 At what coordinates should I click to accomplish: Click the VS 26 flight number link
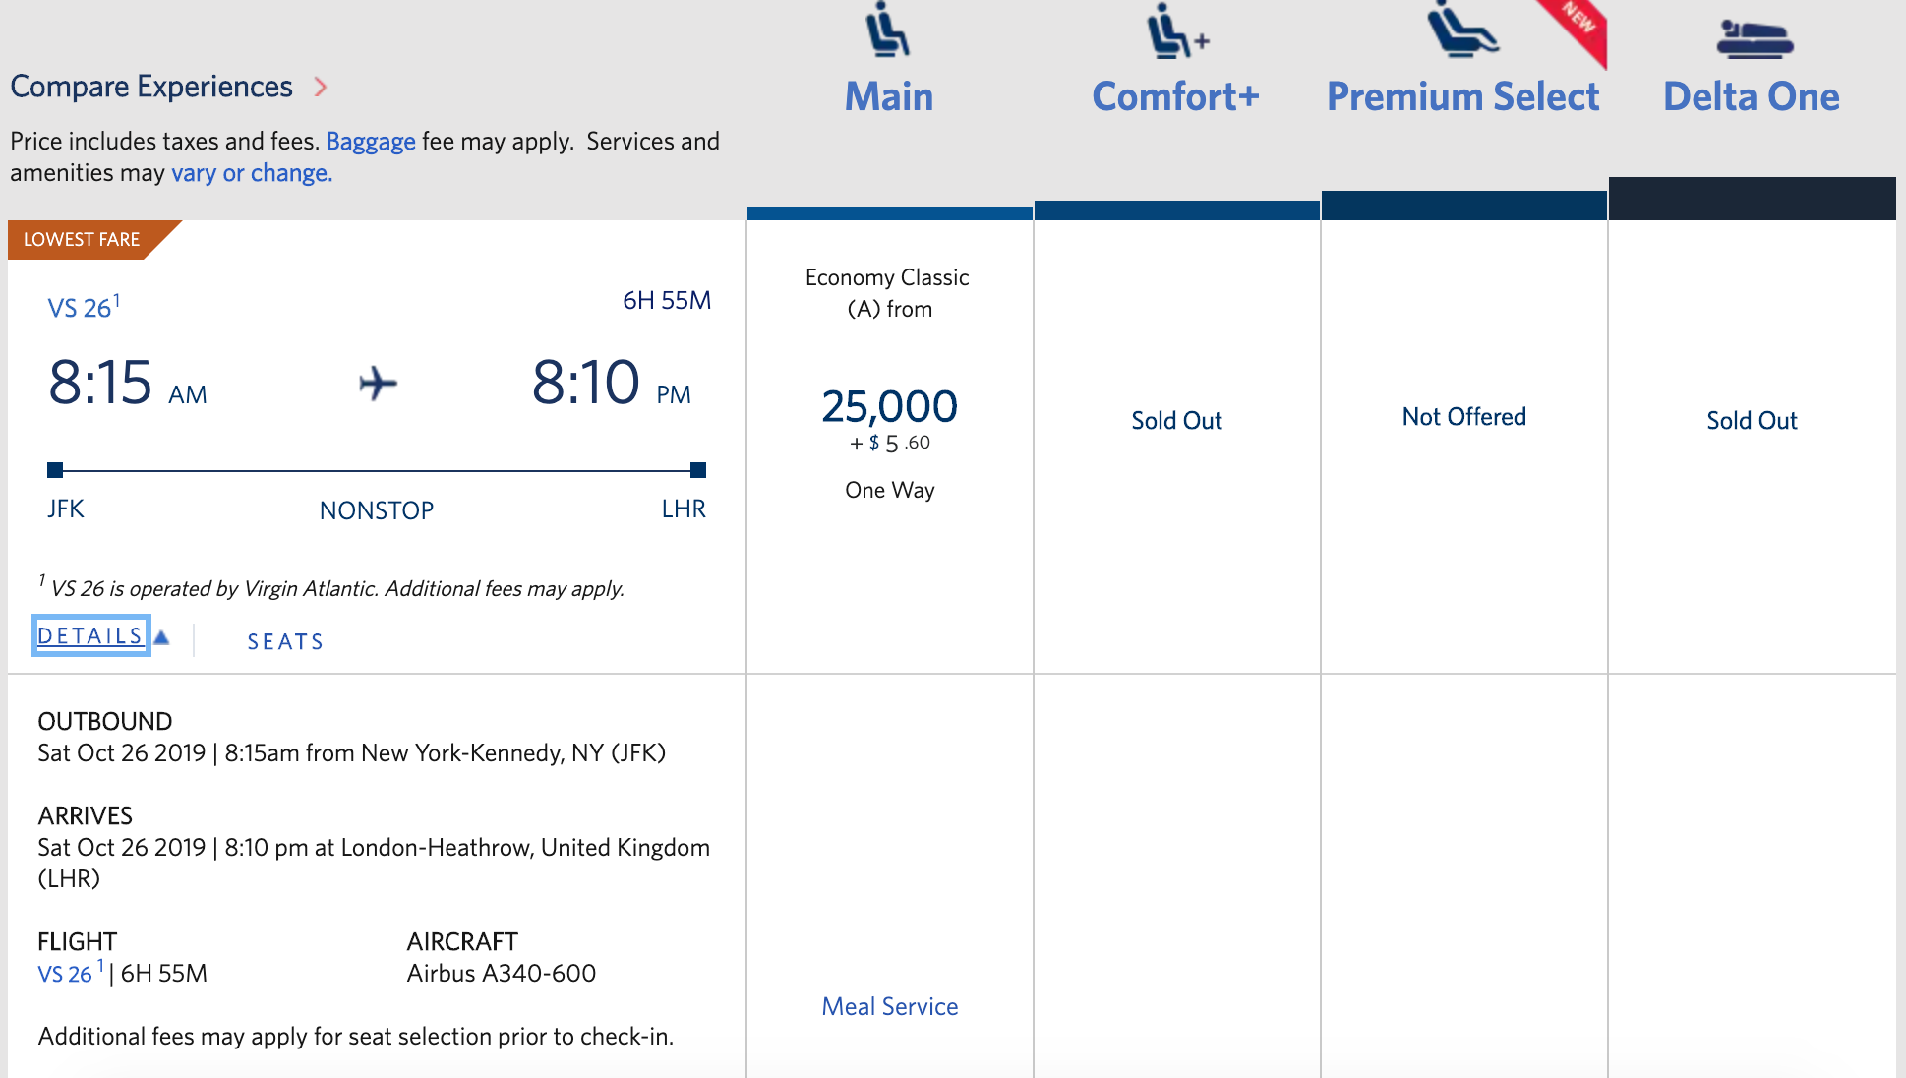point(79,308)
